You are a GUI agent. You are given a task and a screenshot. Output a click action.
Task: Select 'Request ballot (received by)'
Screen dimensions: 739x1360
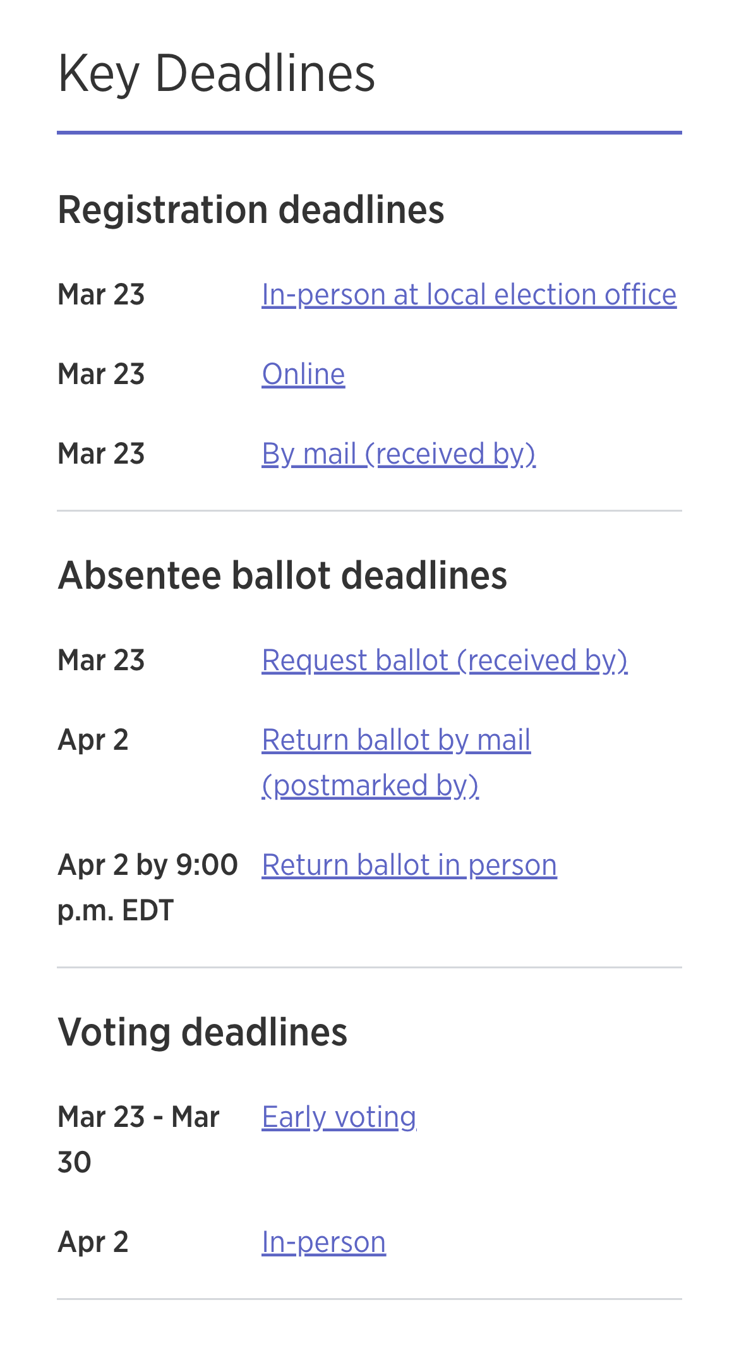click(x=446, y=660)
